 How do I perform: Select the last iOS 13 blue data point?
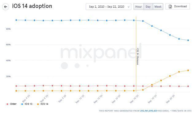point(188,40)
